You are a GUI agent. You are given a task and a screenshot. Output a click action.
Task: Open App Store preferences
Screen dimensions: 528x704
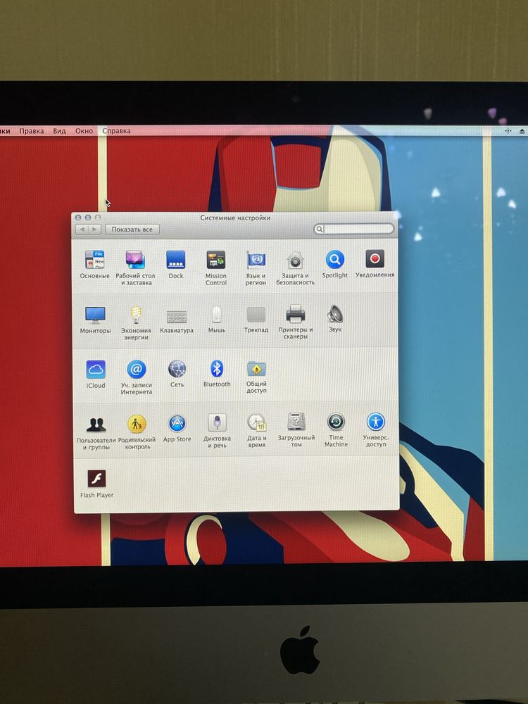click(177, 423)
